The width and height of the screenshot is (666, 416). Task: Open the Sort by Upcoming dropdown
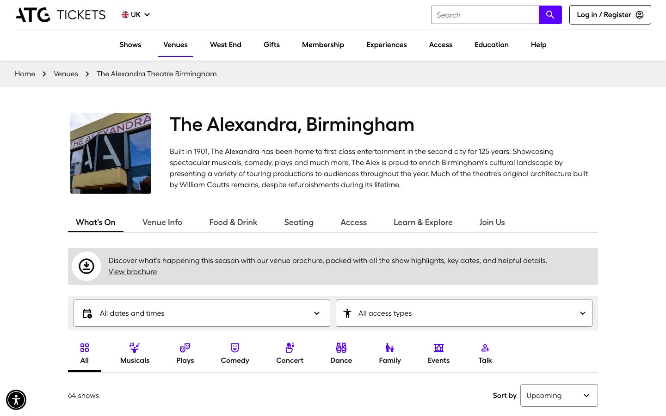tap(559, 396)
